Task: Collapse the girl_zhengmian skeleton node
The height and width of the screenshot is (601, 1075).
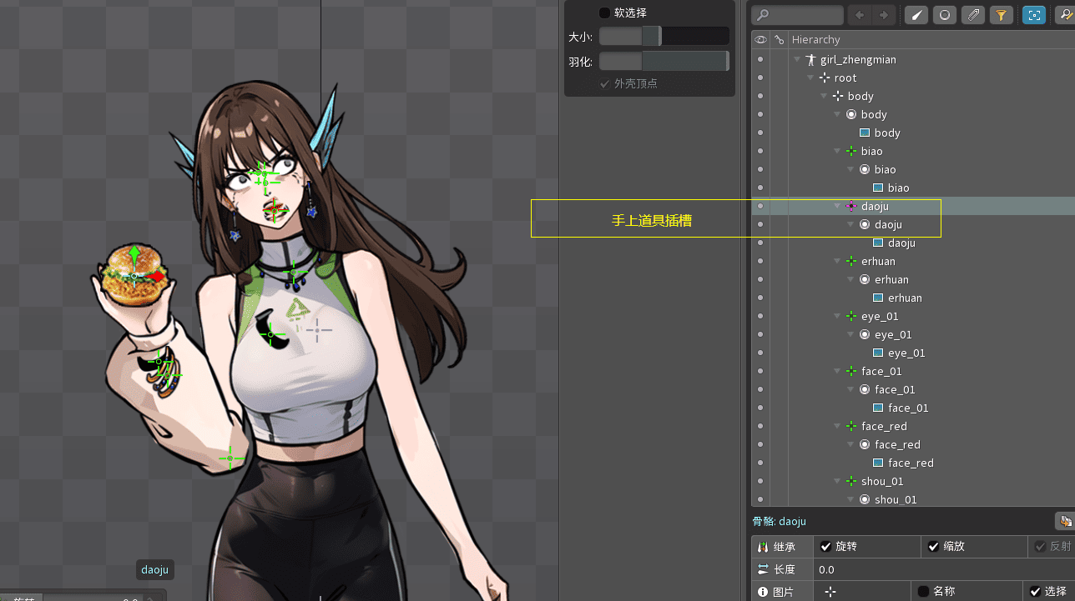Action: [797, 60]
